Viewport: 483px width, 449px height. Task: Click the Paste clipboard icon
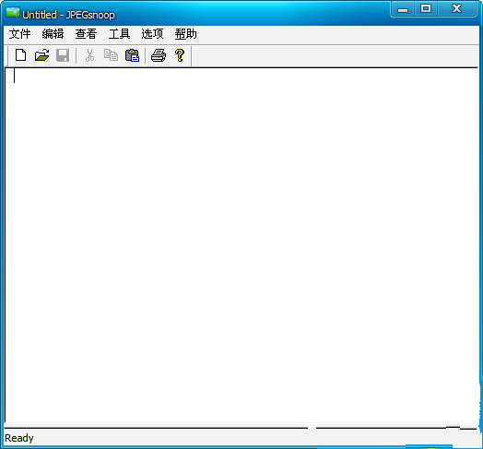(132, 55)
